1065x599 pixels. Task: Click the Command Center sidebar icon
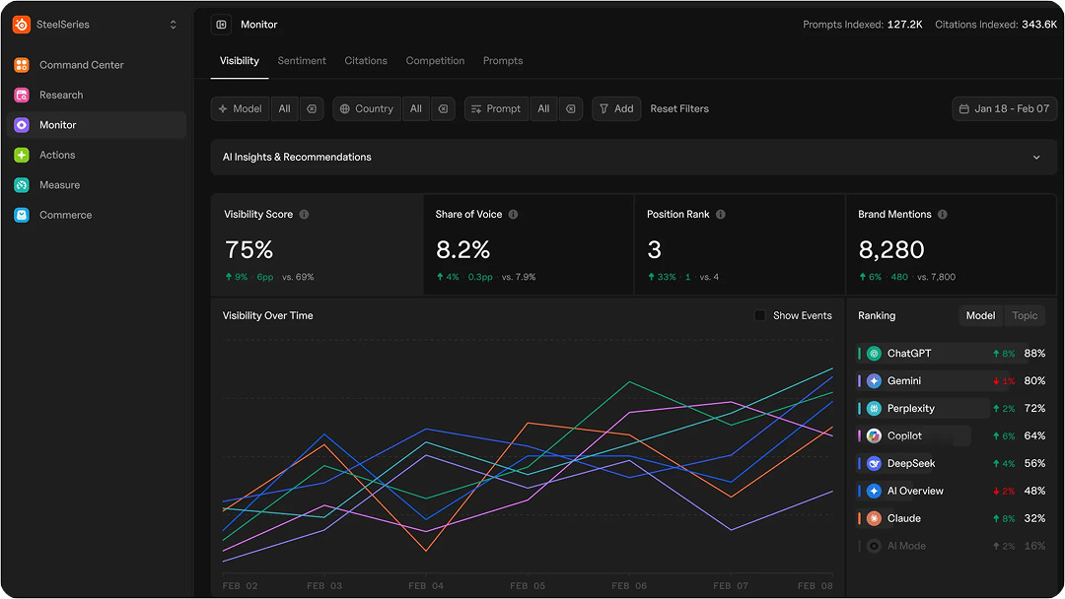pos(22,65)
